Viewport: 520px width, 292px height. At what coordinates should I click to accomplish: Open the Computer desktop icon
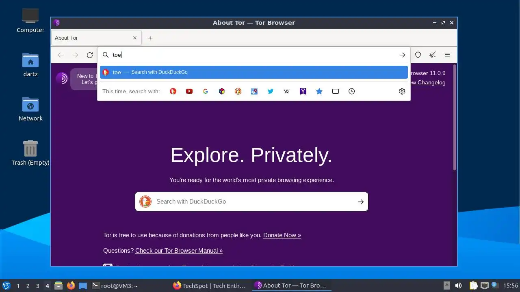point(30,20)
